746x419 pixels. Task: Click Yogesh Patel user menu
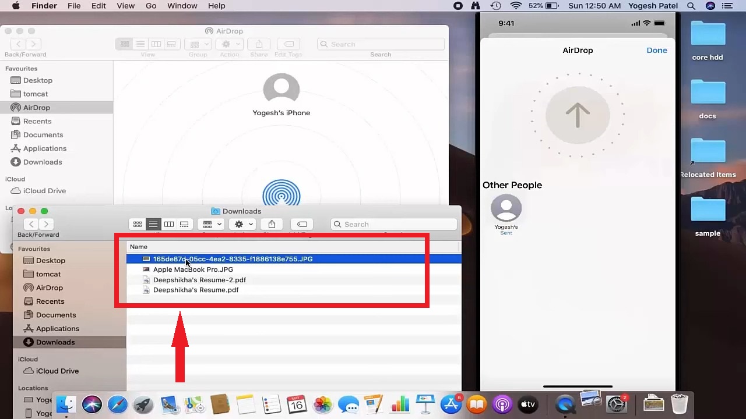coord(653,6)
